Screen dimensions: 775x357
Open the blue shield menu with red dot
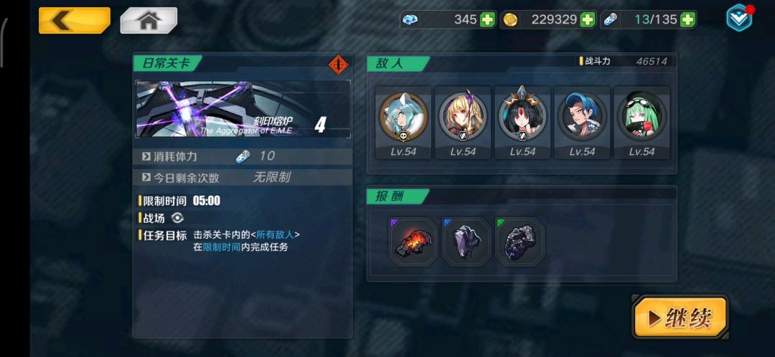tap(739, 18)
